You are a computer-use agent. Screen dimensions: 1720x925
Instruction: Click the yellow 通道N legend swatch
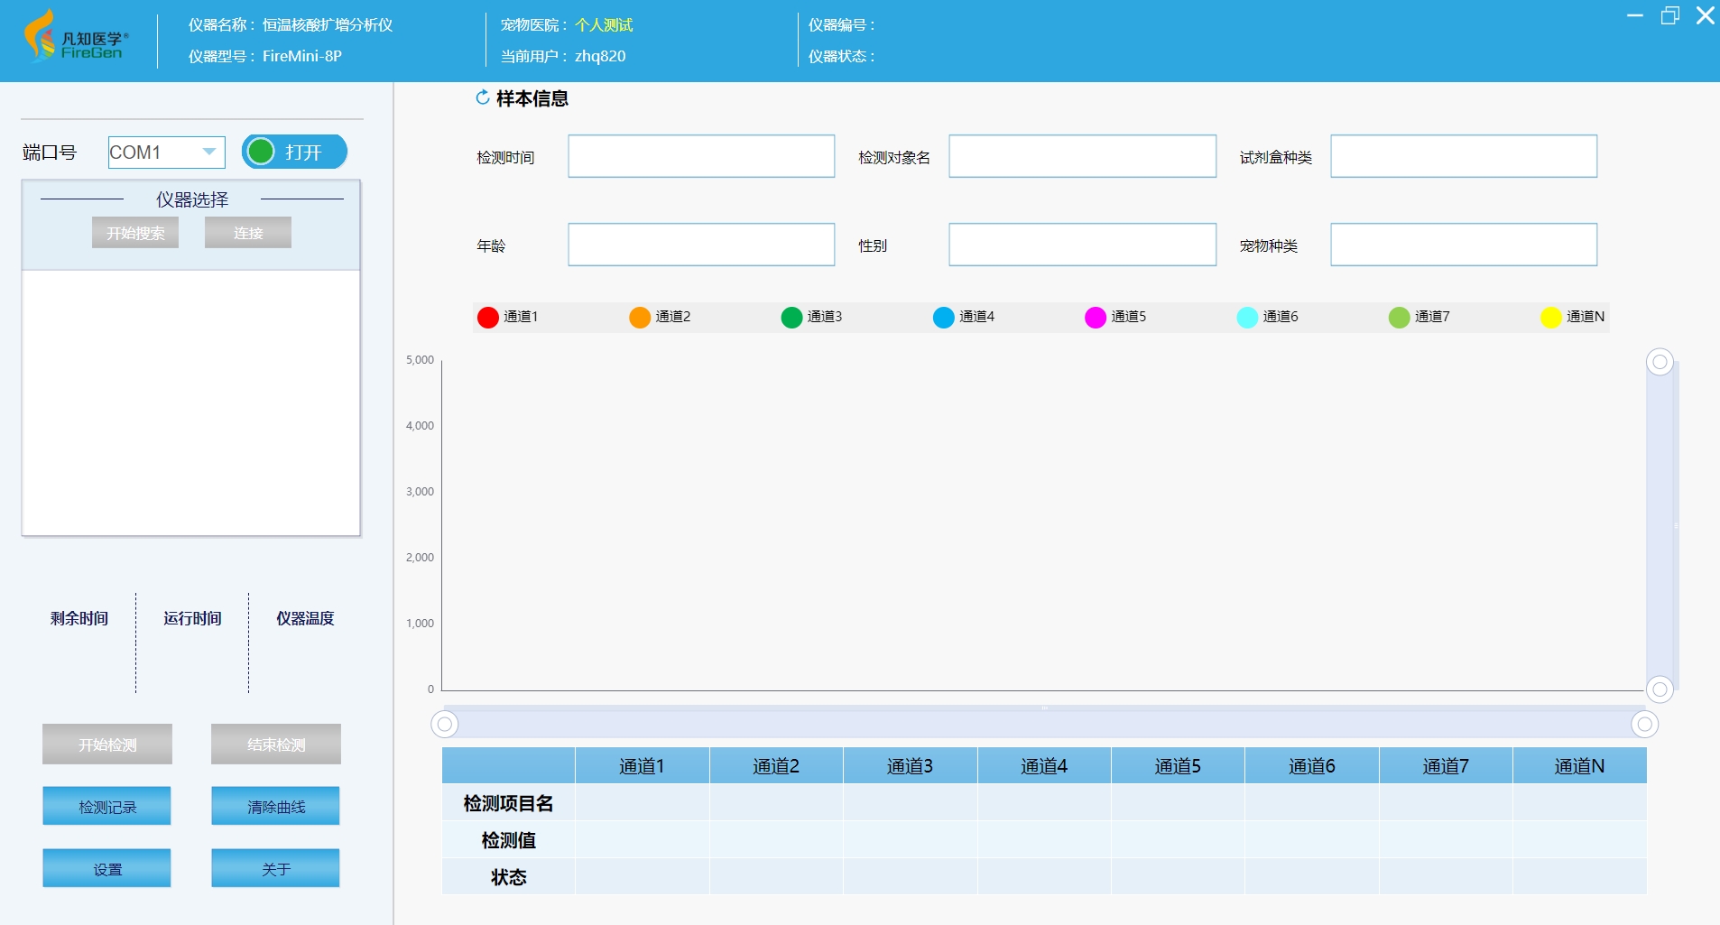pos(1551,318)
